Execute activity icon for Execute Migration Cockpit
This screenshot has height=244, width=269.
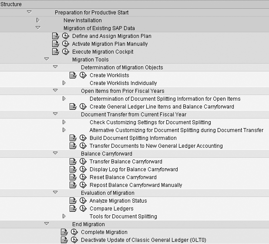[66, 52]
